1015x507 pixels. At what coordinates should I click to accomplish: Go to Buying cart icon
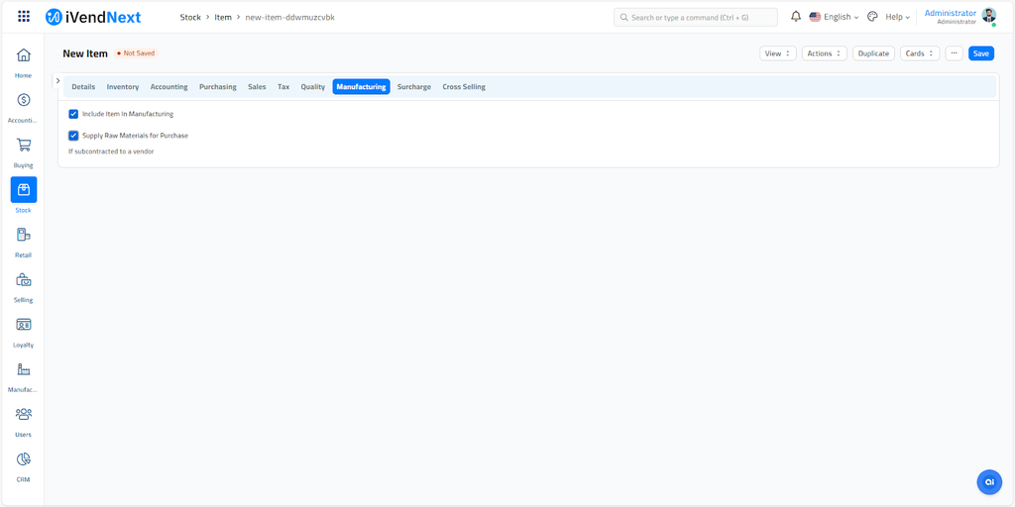24,146
